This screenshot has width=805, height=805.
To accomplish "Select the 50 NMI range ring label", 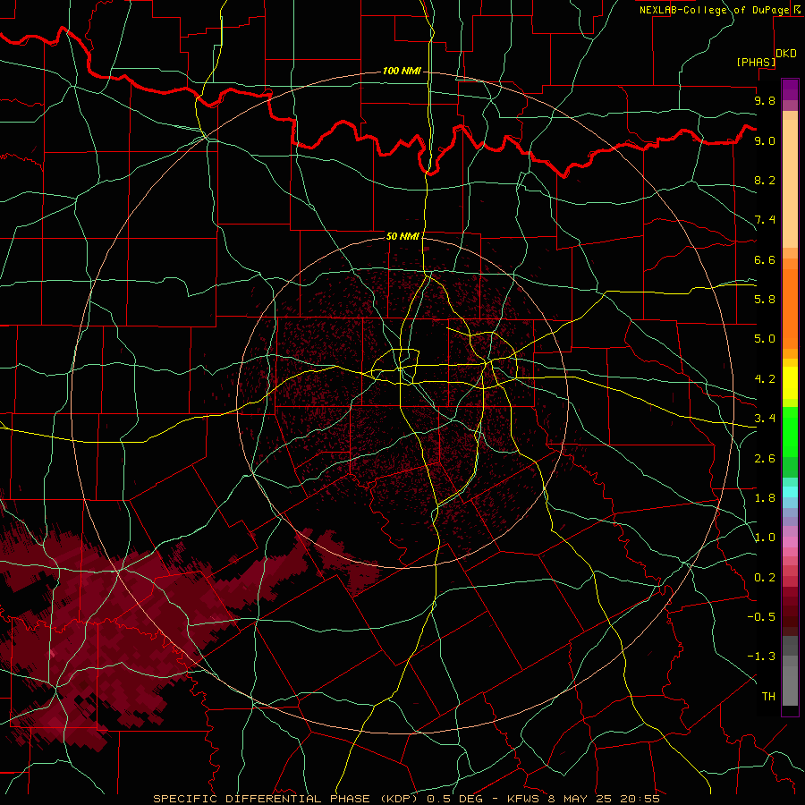I will click(x=402, y=236).
